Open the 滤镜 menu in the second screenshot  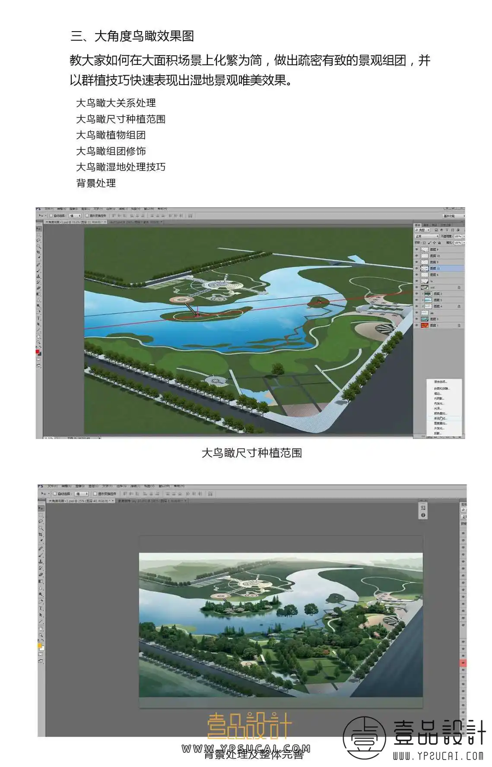pyautogui.click(x=136, y=486)
